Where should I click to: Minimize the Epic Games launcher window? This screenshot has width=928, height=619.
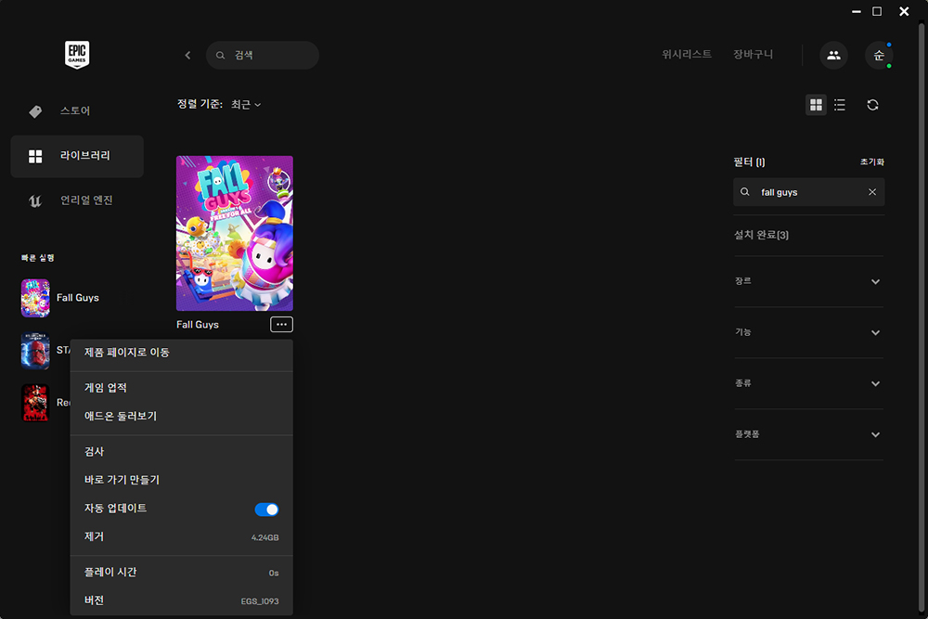856,12
